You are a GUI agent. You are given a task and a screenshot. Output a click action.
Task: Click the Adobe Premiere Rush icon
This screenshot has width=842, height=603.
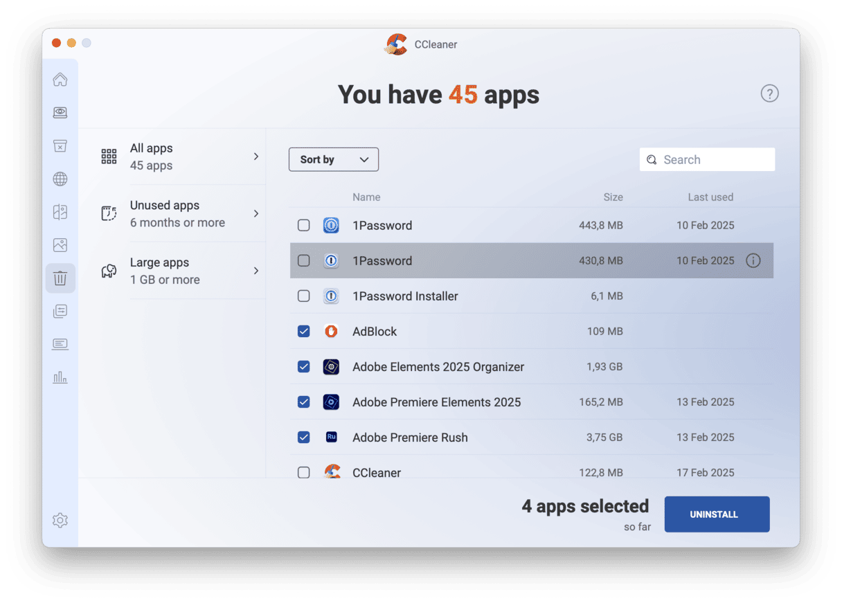coord(331,438)
